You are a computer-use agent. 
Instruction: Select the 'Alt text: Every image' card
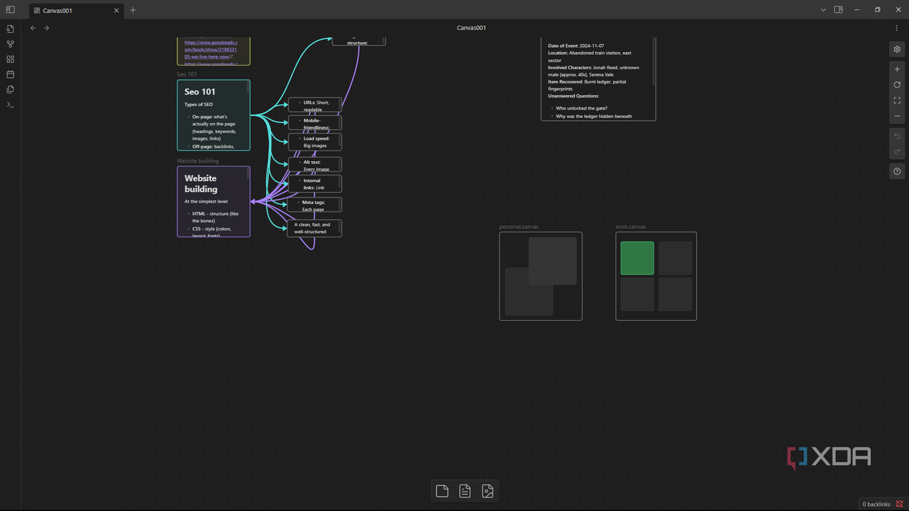[x=315, y=165]
